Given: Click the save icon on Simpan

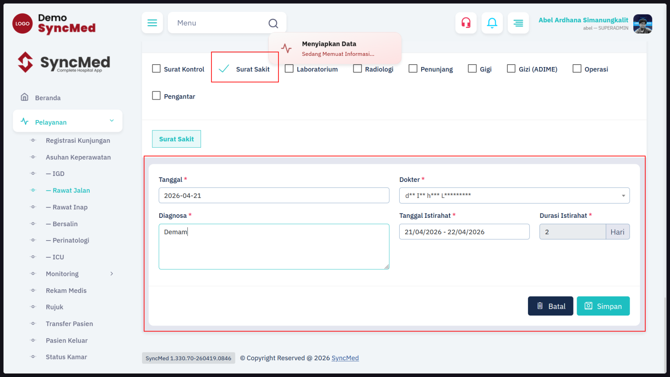Looking at the screenshot, I should click(x=588, y=306).
